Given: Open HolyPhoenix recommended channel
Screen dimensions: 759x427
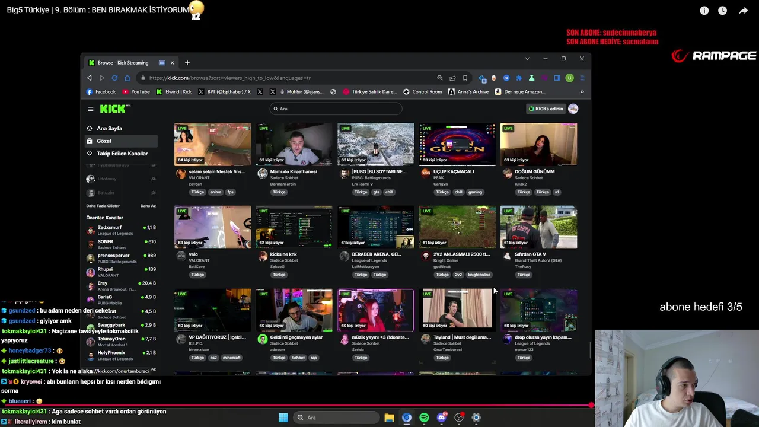Looking at the screenshot, I should tap(121, 355).
